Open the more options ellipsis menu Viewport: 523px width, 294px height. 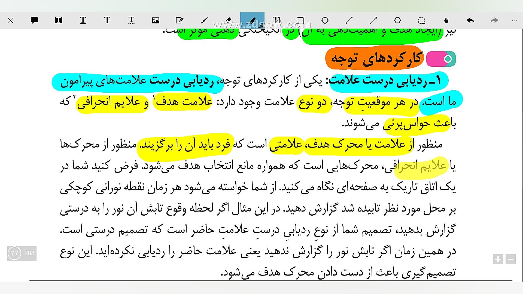515,20
